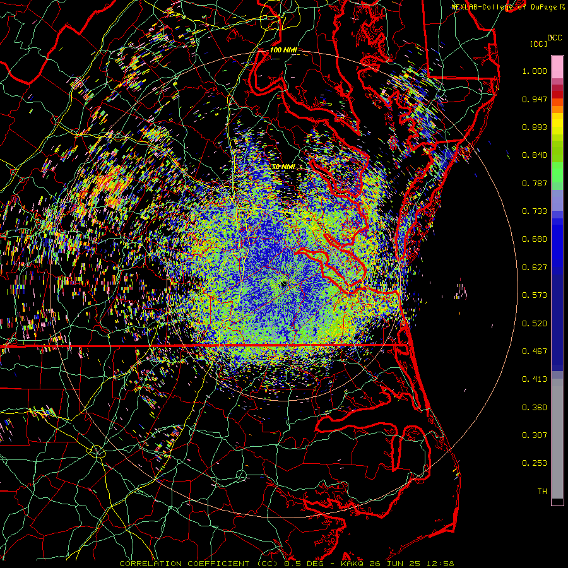Pick the gray swatch on the color bar
The image size is (568, 568).
(x=557, y=439)
